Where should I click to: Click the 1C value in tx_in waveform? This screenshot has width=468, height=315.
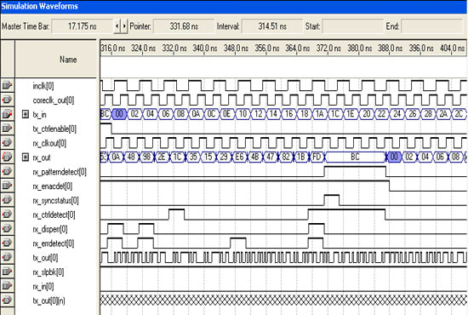coord(335,114)
